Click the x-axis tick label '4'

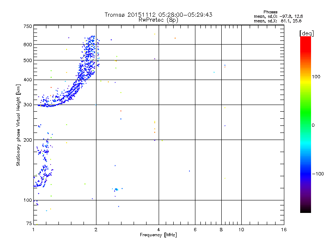[159, 230]
